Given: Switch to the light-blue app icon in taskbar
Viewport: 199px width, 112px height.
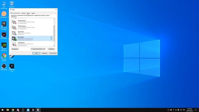Looking at the screenshot, I should pyautogui.click(x=28, y=110).
